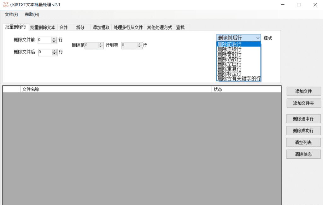Switch to the 批量删除文本 tab
Screen dimensions: 323x205
(43, 27)
